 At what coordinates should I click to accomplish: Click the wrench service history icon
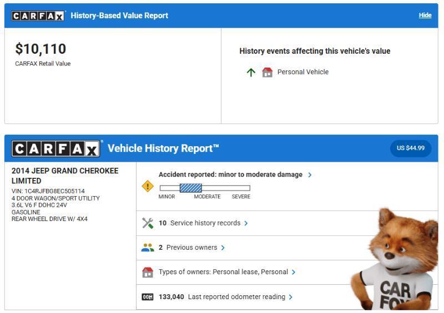pos(148,223)
